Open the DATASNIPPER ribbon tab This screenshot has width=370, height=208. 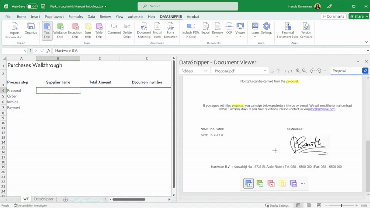171,17
